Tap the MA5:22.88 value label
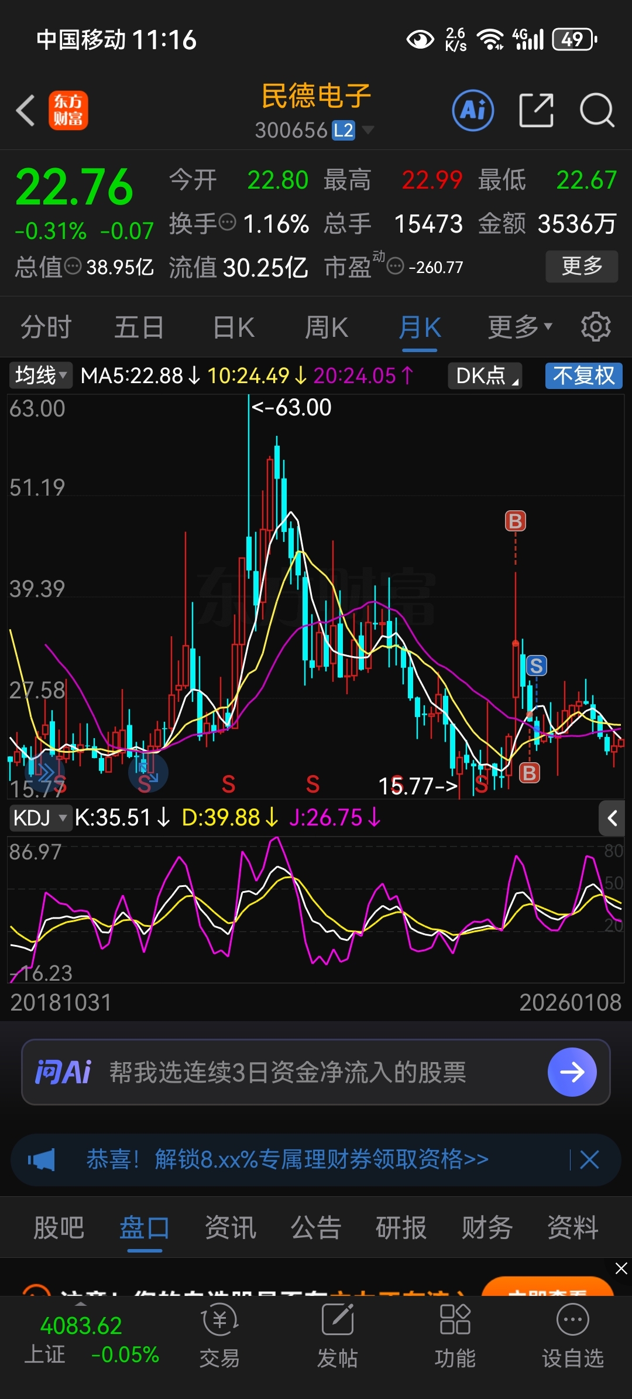Image resolution: width=632 pixels, height=1399 pixels. pyautogui.click(x=140, y=376)
